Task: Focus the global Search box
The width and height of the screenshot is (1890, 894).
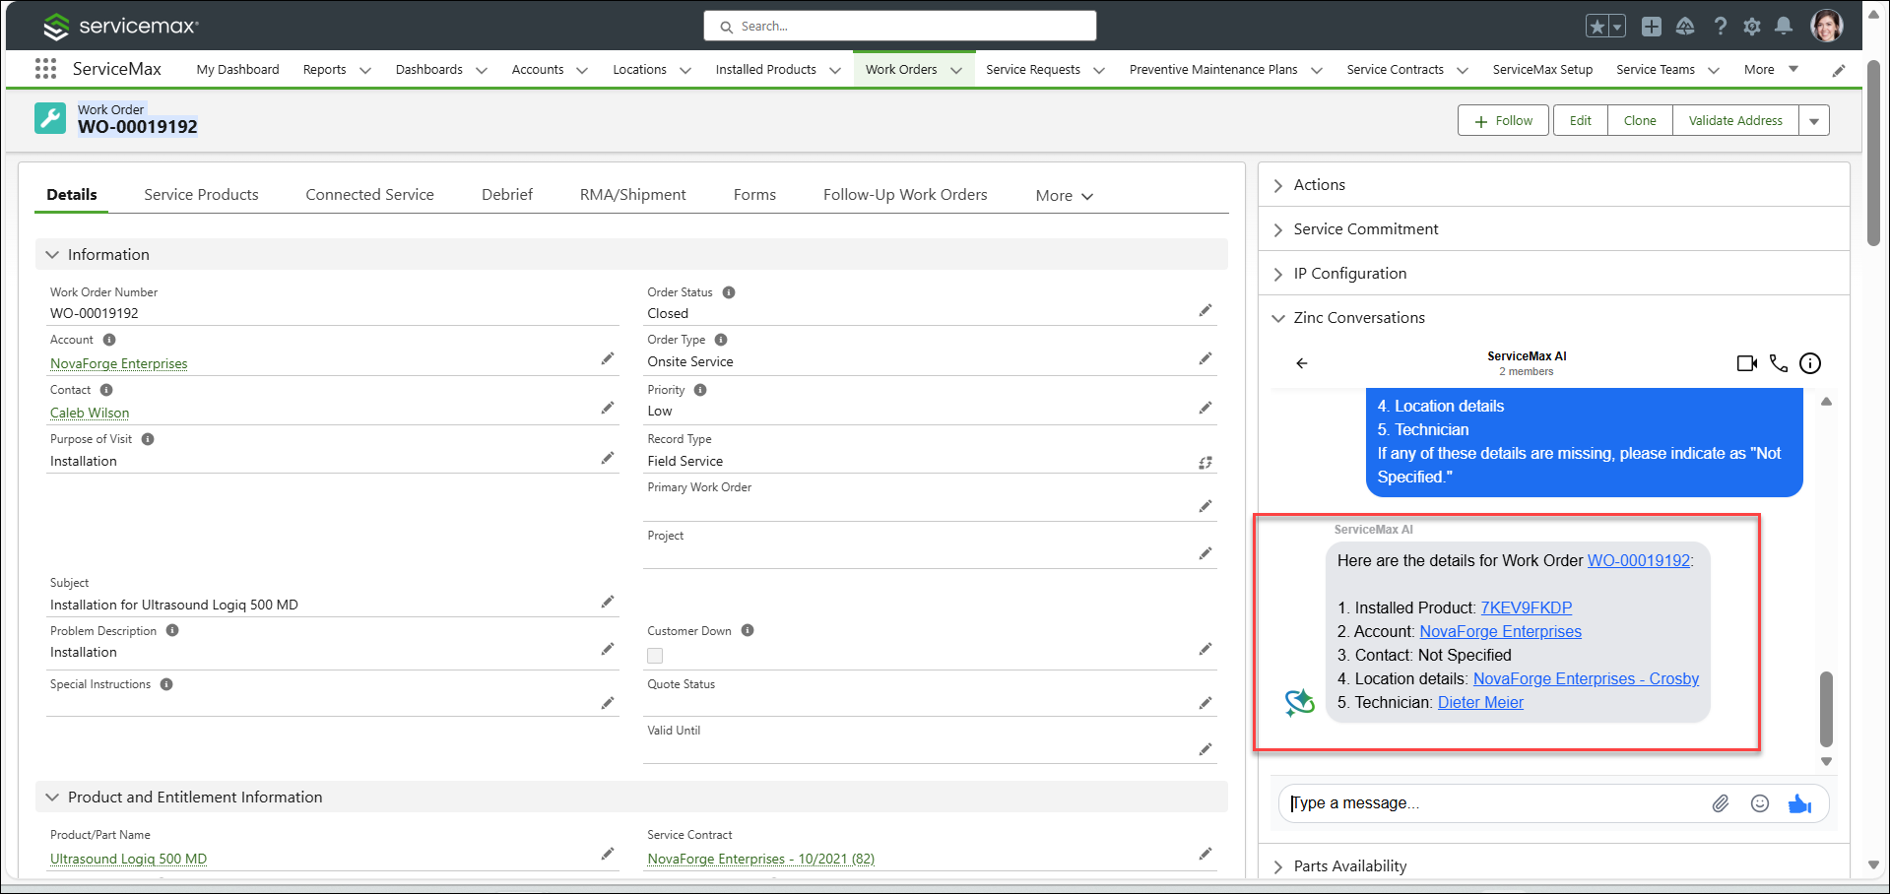Action: [900, 27]
